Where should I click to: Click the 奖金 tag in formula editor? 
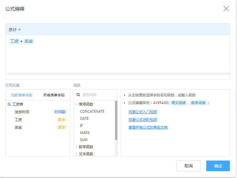(29, 41)
